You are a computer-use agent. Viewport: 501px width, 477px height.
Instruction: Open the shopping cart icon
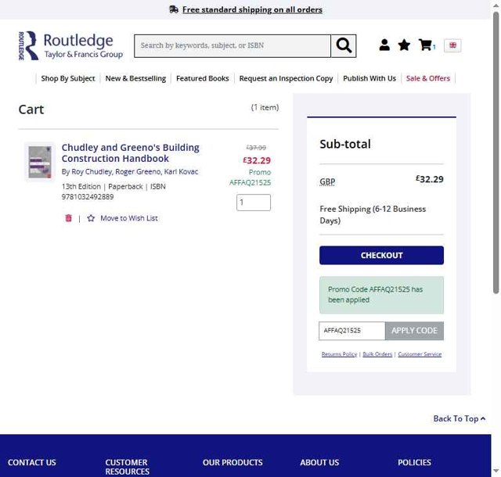425,45
